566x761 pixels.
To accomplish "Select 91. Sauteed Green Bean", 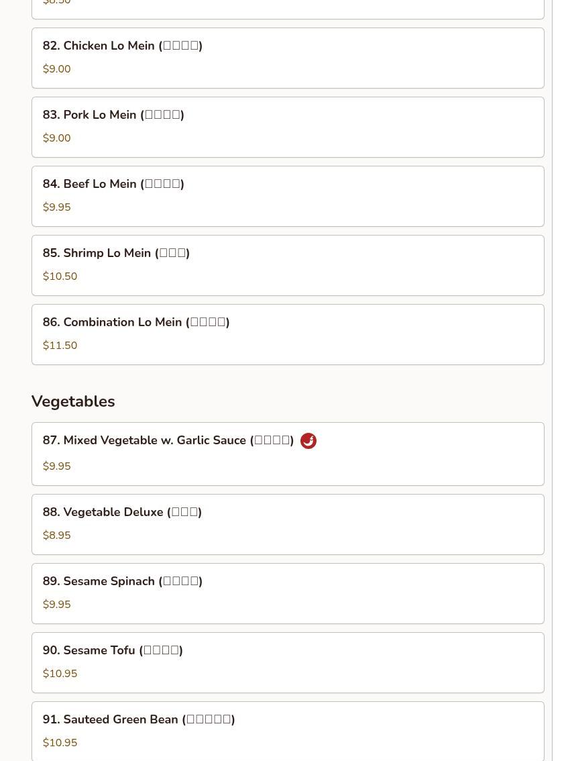I will pyautogui.click(x=288, y=731).
